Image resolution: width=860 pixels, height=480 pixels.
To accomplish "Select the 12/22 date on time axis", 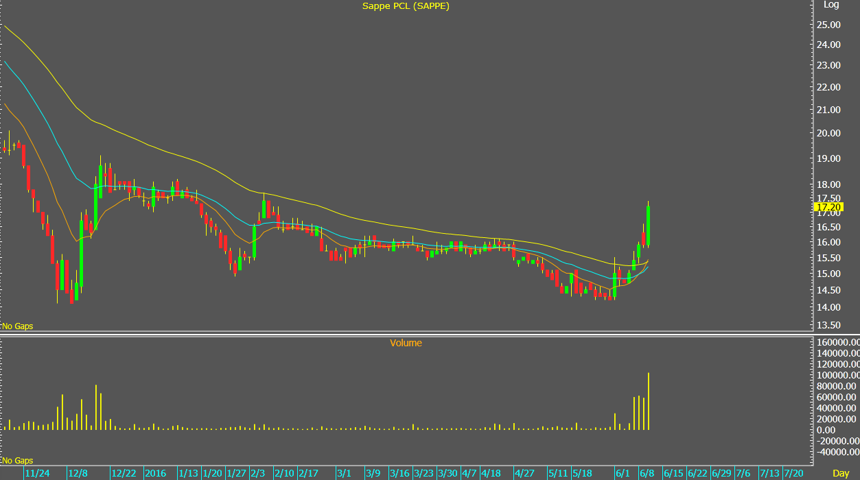I will [x=124, y=474].
